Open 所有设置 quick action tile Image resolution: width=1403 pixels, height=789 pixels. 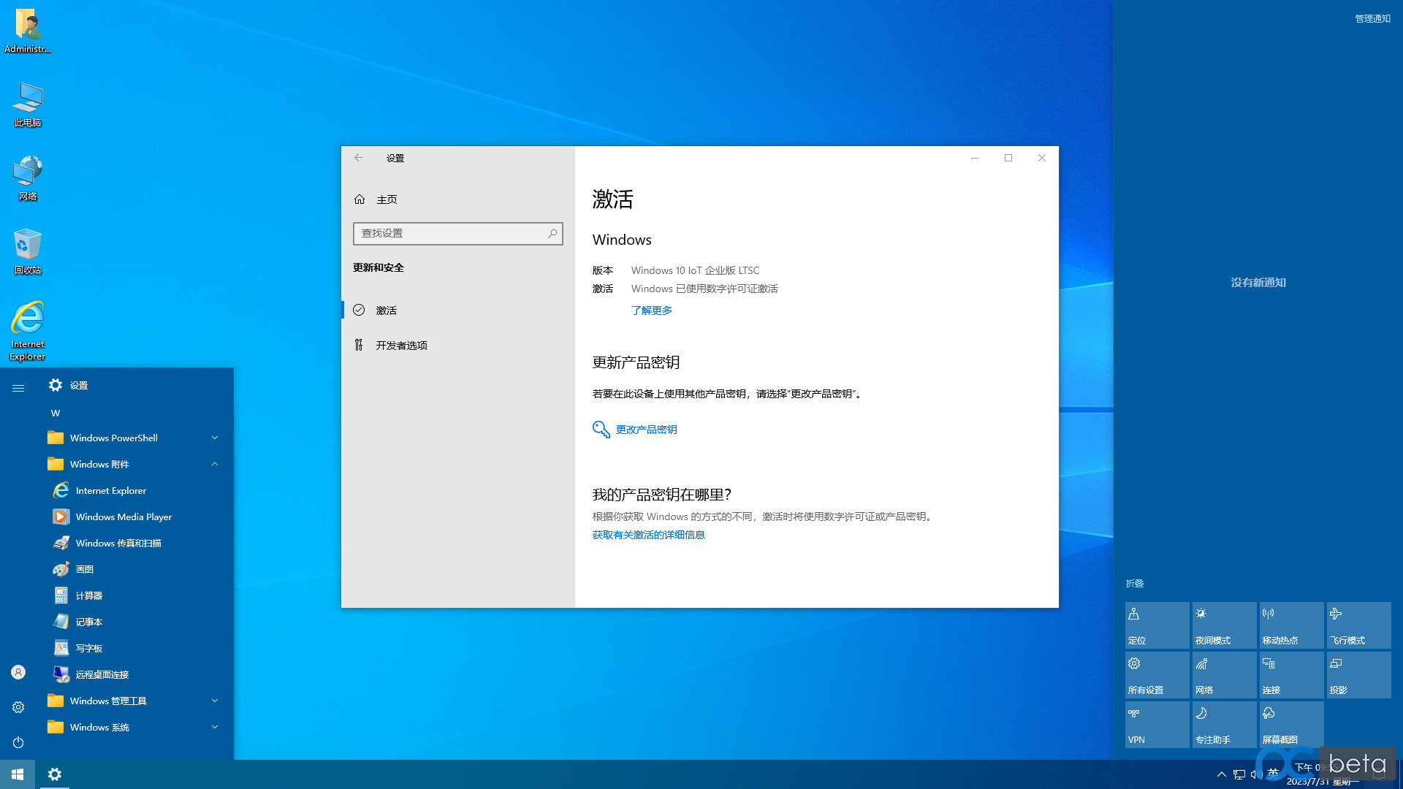[1157, 675]
